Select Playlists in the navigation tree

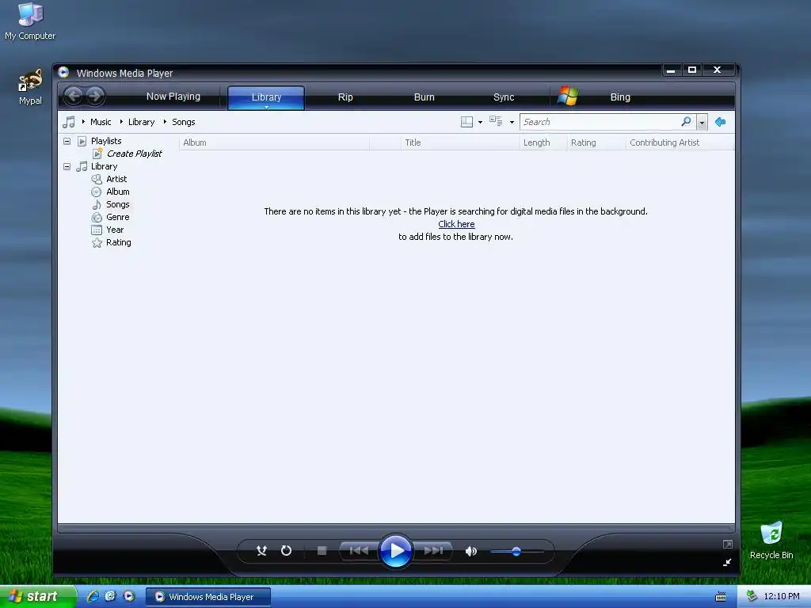click(x=106, y=141)
